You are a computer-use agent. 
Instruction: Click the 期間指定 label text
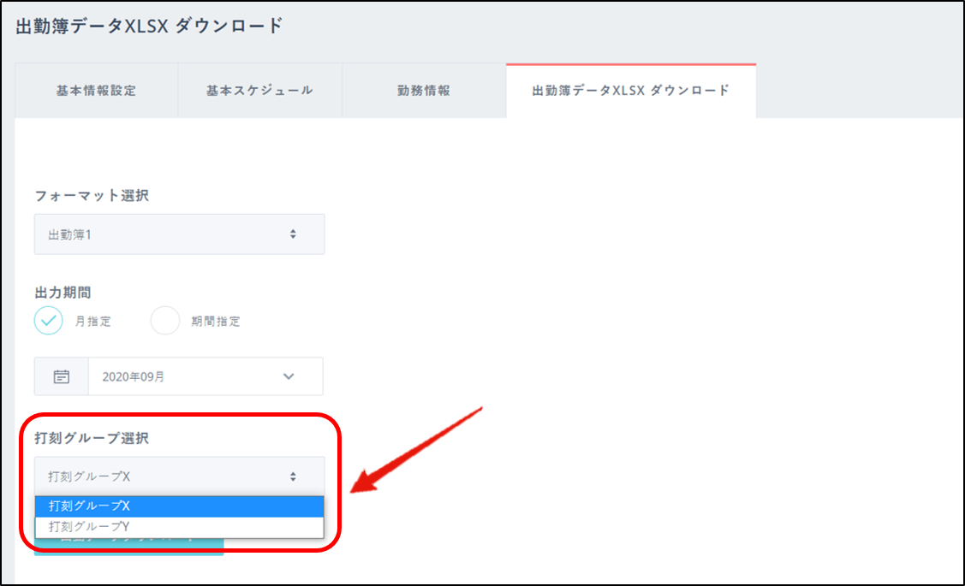pyautogui.click(x=216, y=322)
